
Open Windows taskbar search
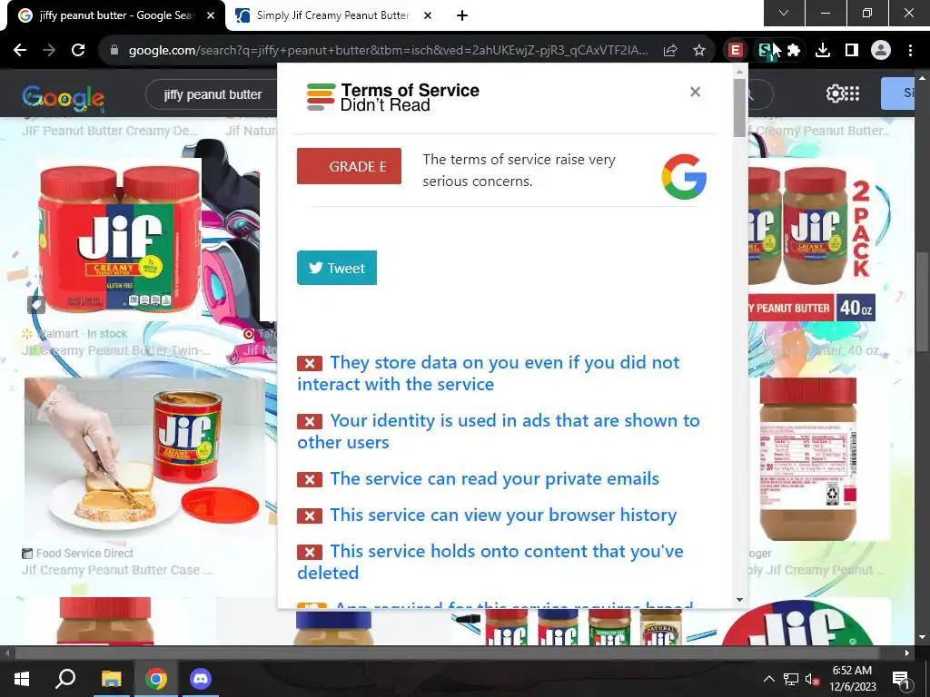point(65,679)
